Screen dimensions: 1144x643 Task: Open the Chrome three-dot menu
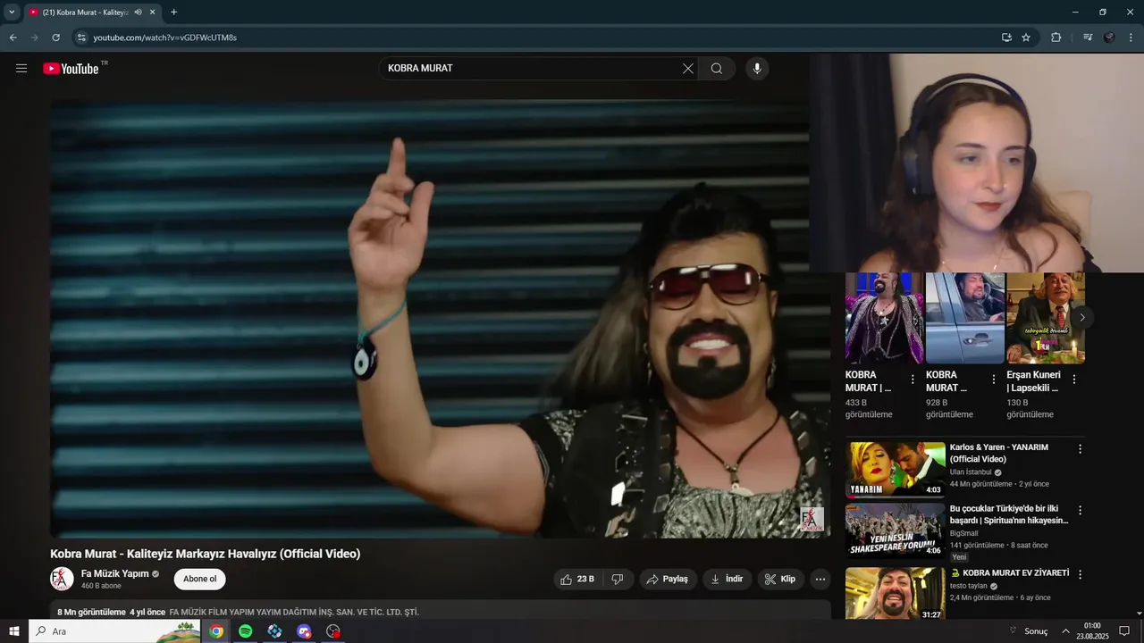(1131, 38)
